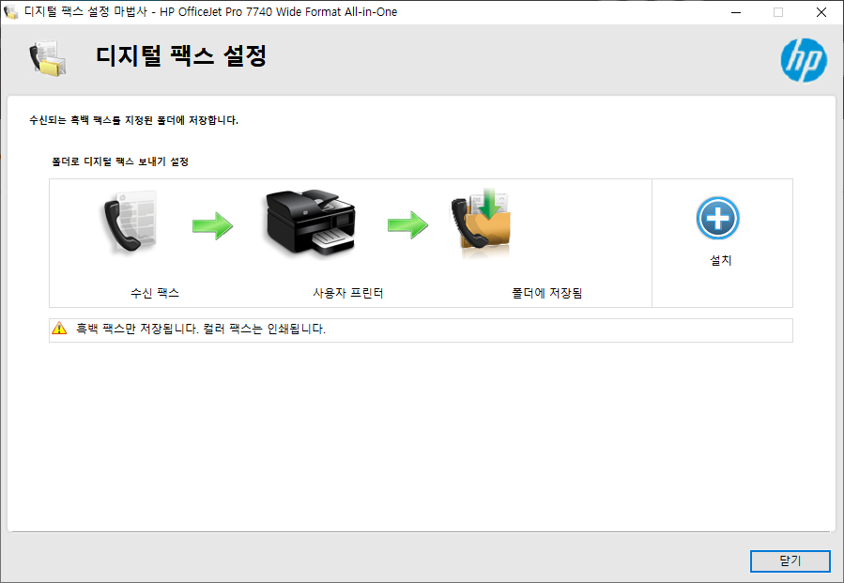The height and width of the screenshot is (583, 844).
Task: Click the 설치 label under plus icon
Action: point(721,261)
